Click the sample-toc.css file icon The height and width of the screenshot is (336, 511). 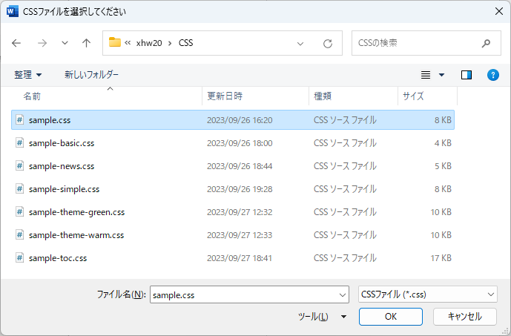point(20,258)
